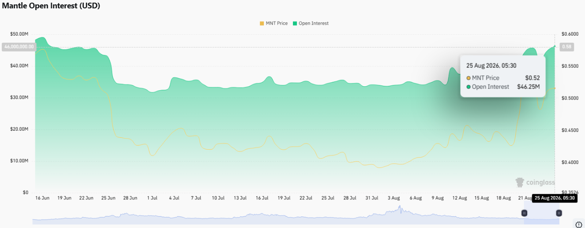Toggle the Open Interest legend series
The image size is (585, 228).
[311, 23]
